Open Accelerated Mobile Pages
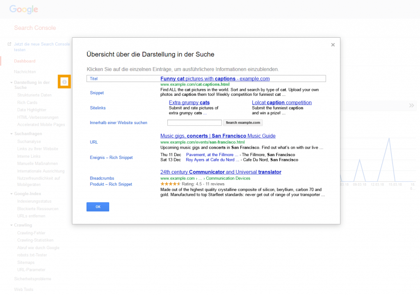This screenshot has height=295, width=420. 41,125
